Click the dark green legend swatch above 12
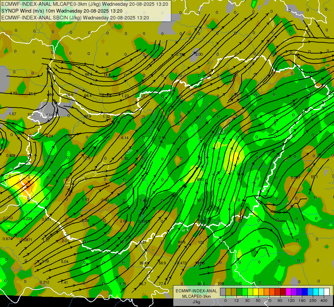The height and width of the screenshot is (307, 334). point(239,292)
